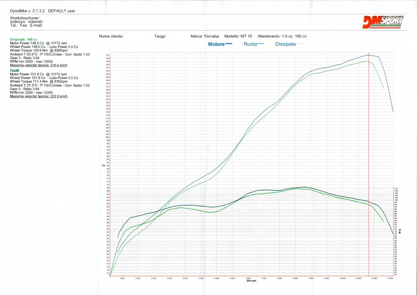This screenshot has height=295, width=417.
Task: Click the 'Tel.: Fax: E-mail:' line
Action: 26,25
